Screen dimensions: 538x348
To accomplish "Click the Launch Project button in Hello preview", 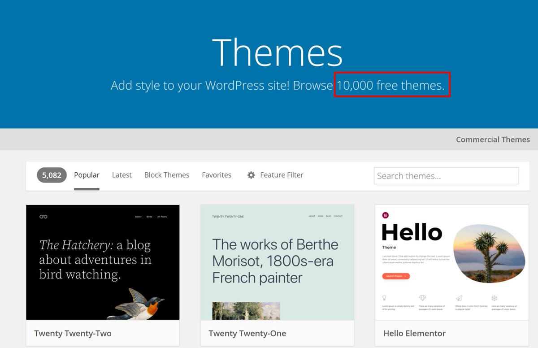I will [x=396, y=276].
